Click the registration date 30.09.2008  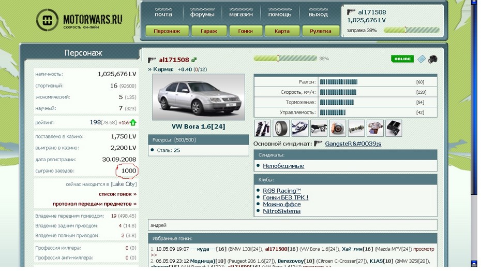(x=119, y=160)
